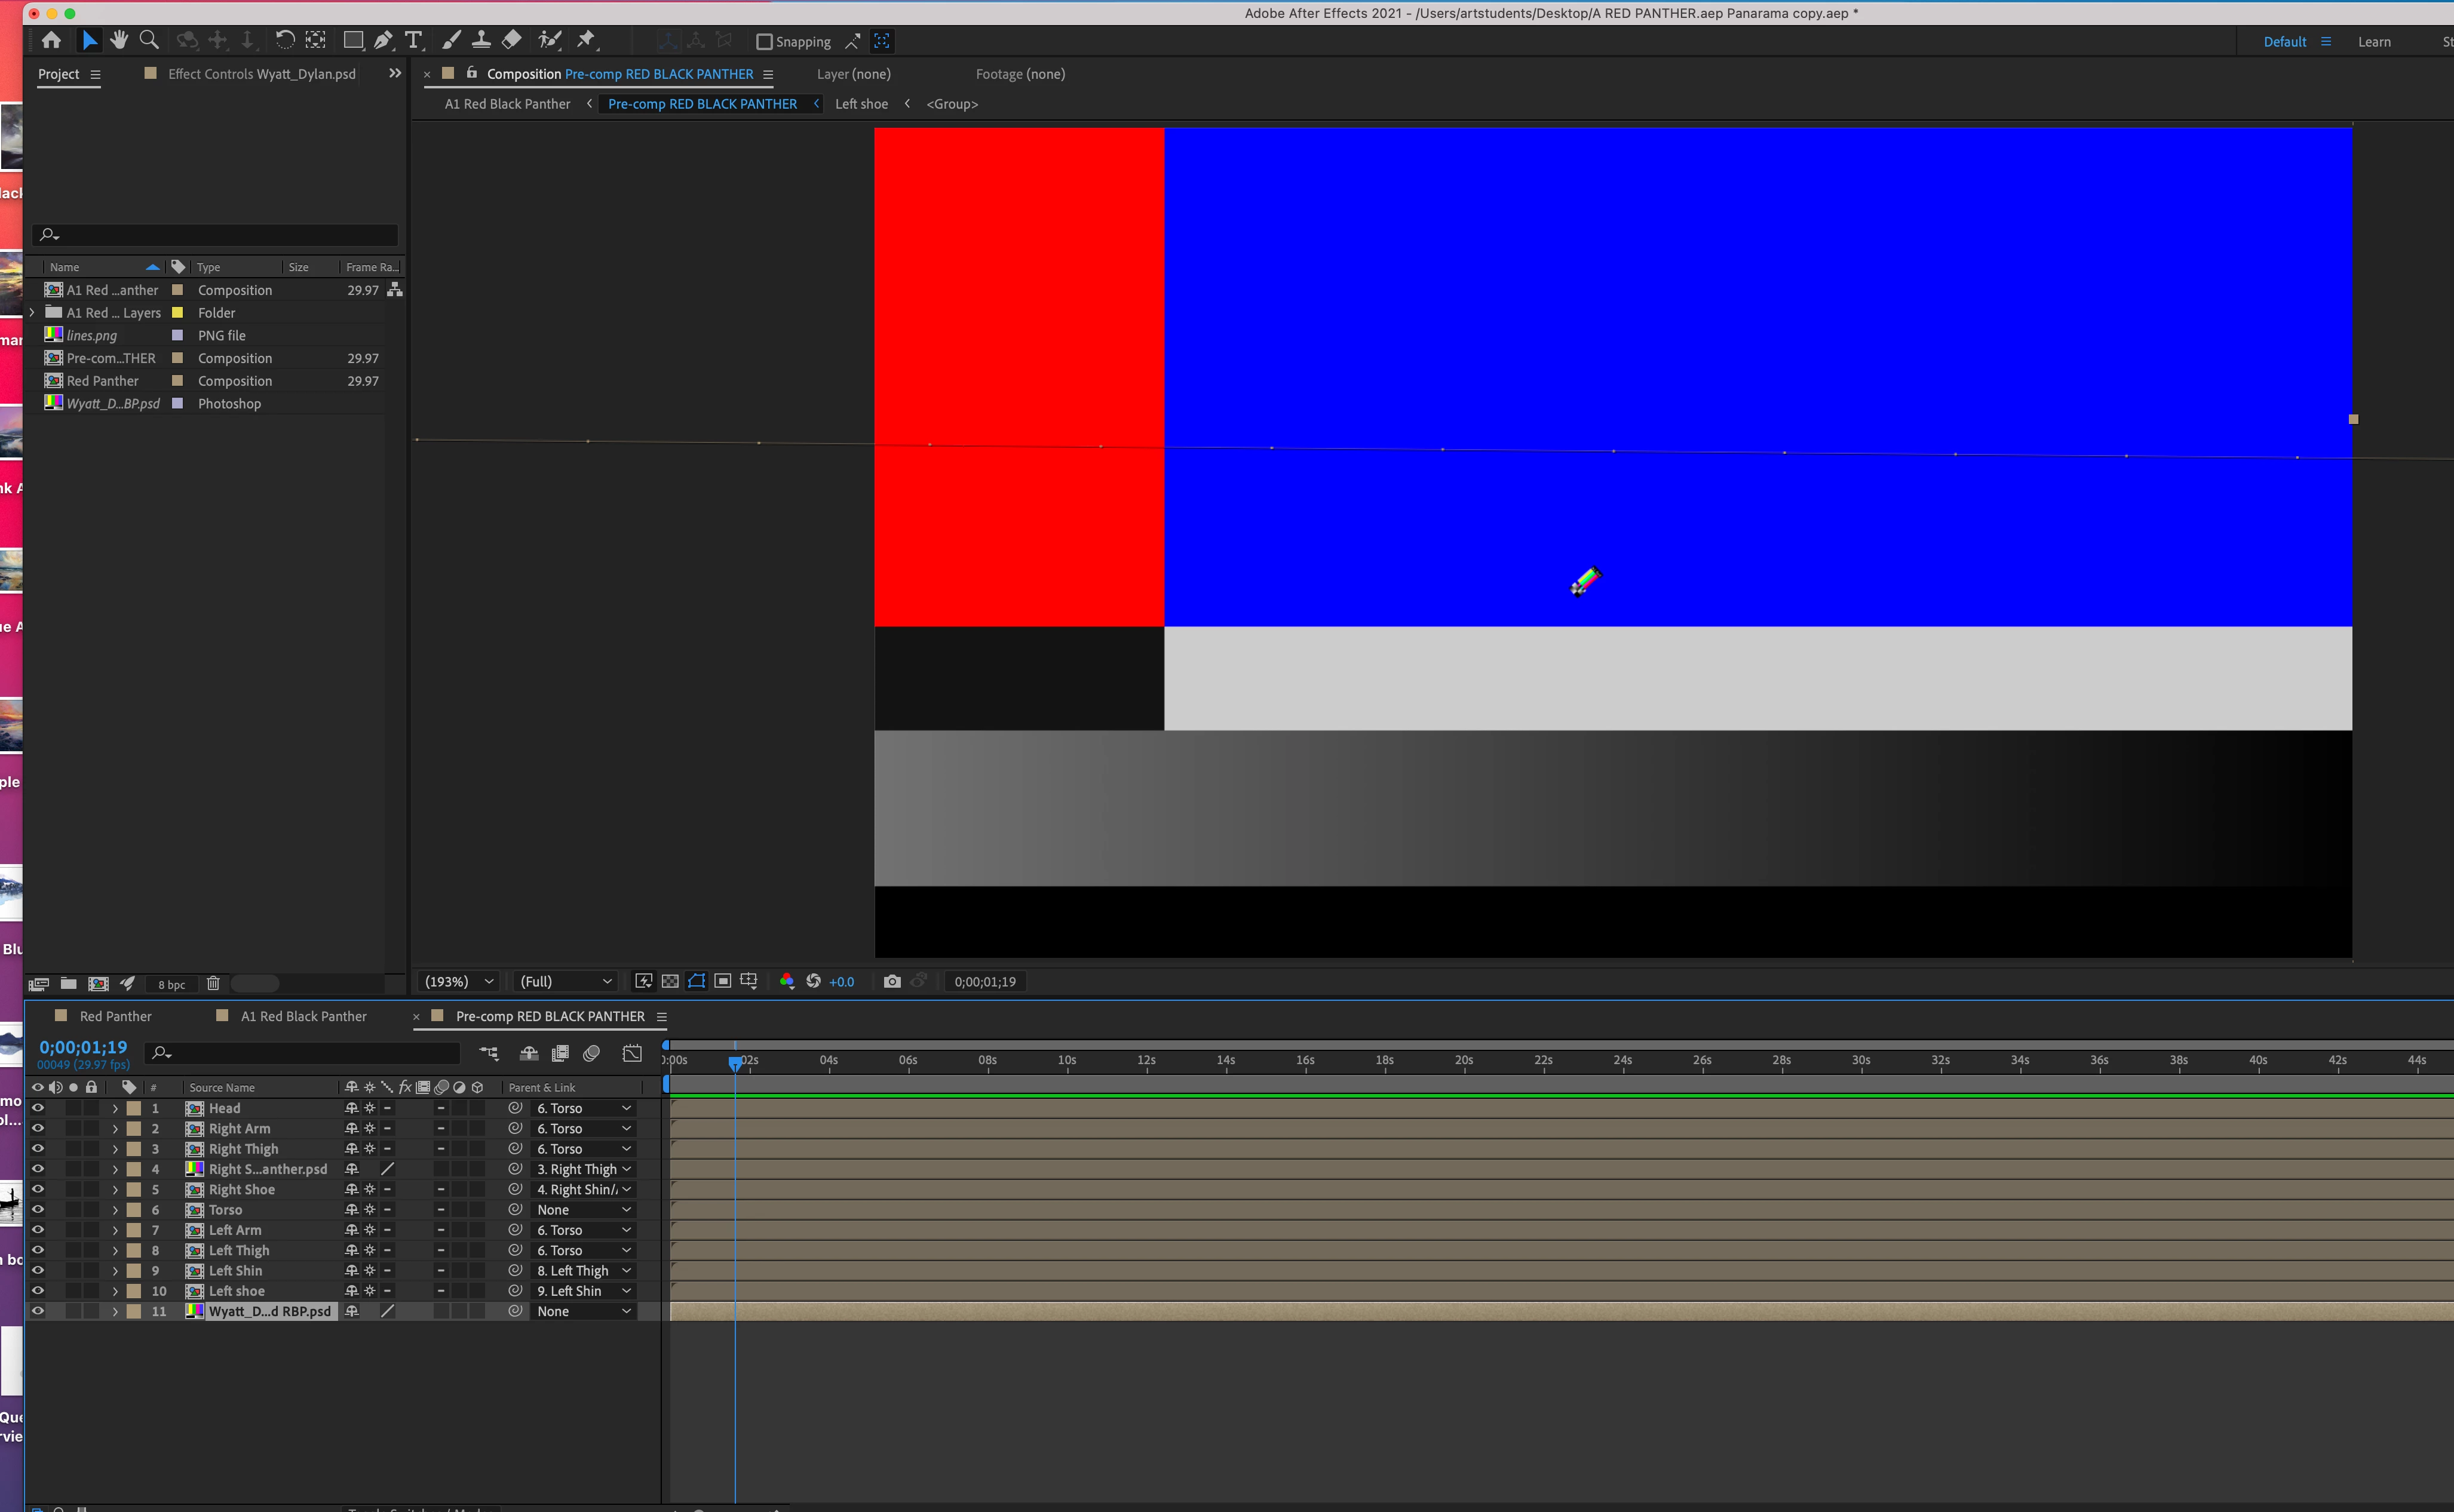Enable the Snapping checkbox

coord(765,42)
